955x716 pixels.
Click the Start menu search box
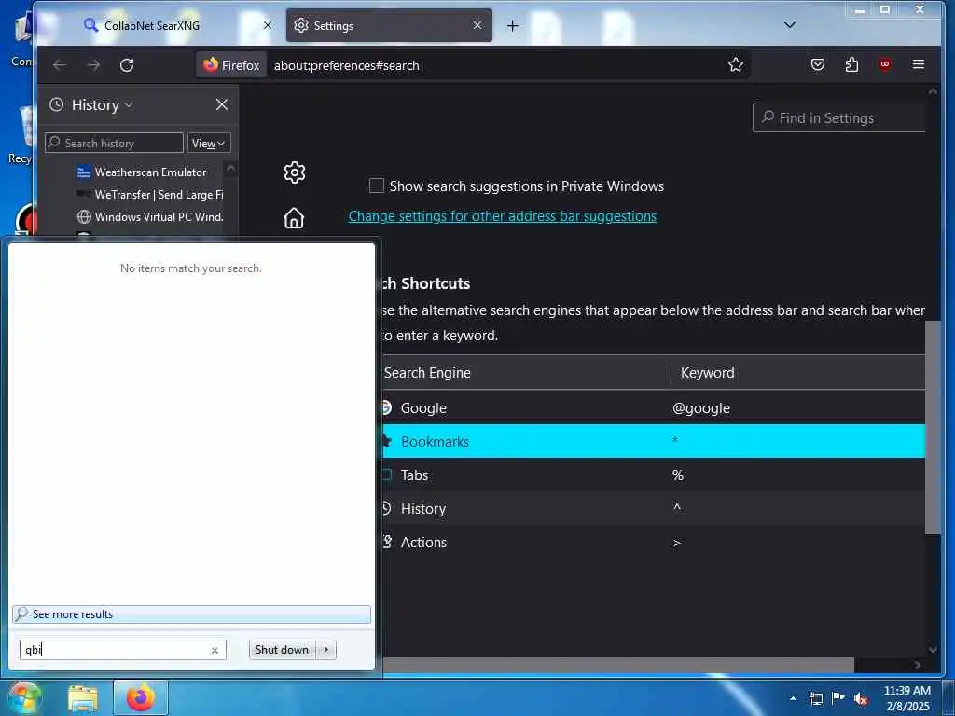(x=123, y=650)
